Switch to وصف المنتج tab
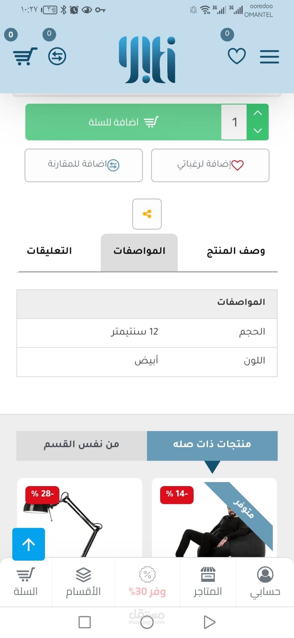Viewport: 294px width, 638px height. tap(235, 251)
